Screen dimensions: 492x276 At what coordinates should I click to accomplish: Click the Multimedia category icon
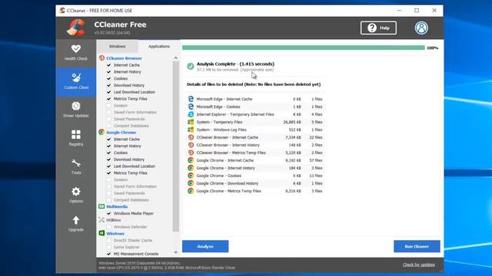click(x=101, y=206)
